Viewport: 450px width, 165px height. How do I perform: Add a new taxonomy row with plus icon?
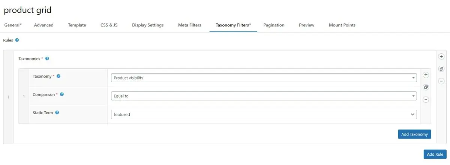426,75
